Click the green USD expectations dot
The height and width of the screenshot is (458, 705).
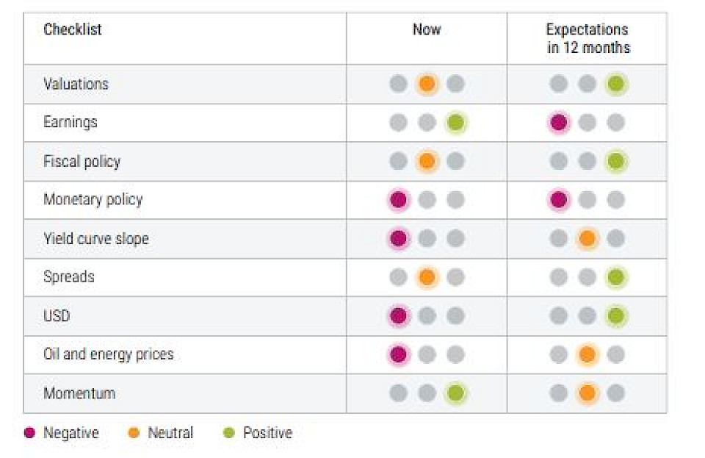point(615,316)
